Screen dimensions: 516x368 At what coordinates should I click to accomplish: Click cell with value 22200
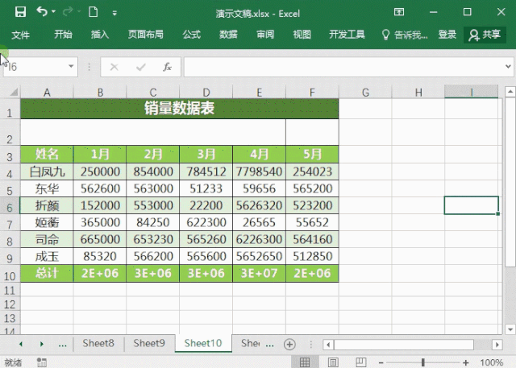click(x=206, y=205)
